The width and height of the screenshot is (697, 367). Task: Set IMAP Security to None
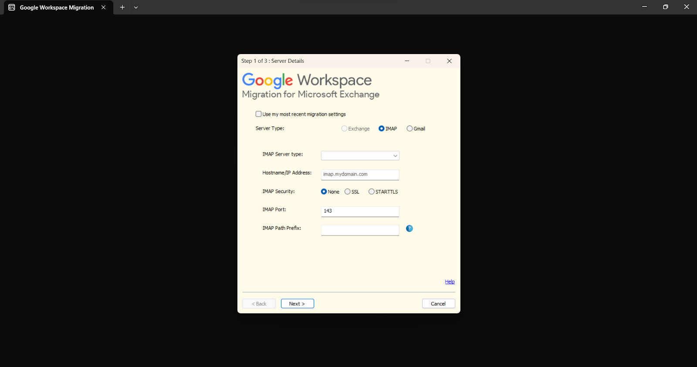pyautogui.click(x=324, y=192)
